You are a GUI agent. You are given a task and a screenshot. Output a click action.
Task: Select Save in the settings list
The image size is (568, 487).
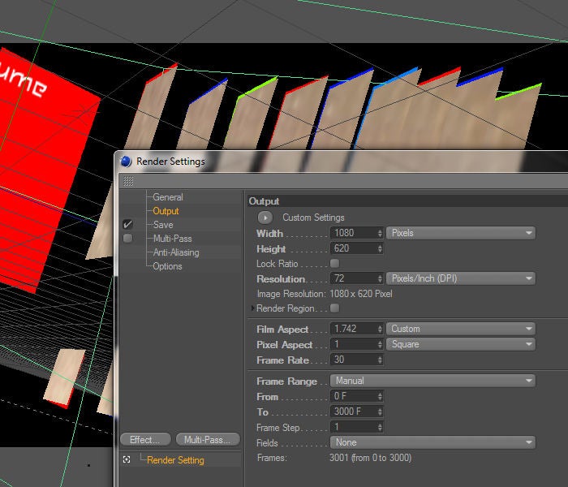[x=163, y=225]
